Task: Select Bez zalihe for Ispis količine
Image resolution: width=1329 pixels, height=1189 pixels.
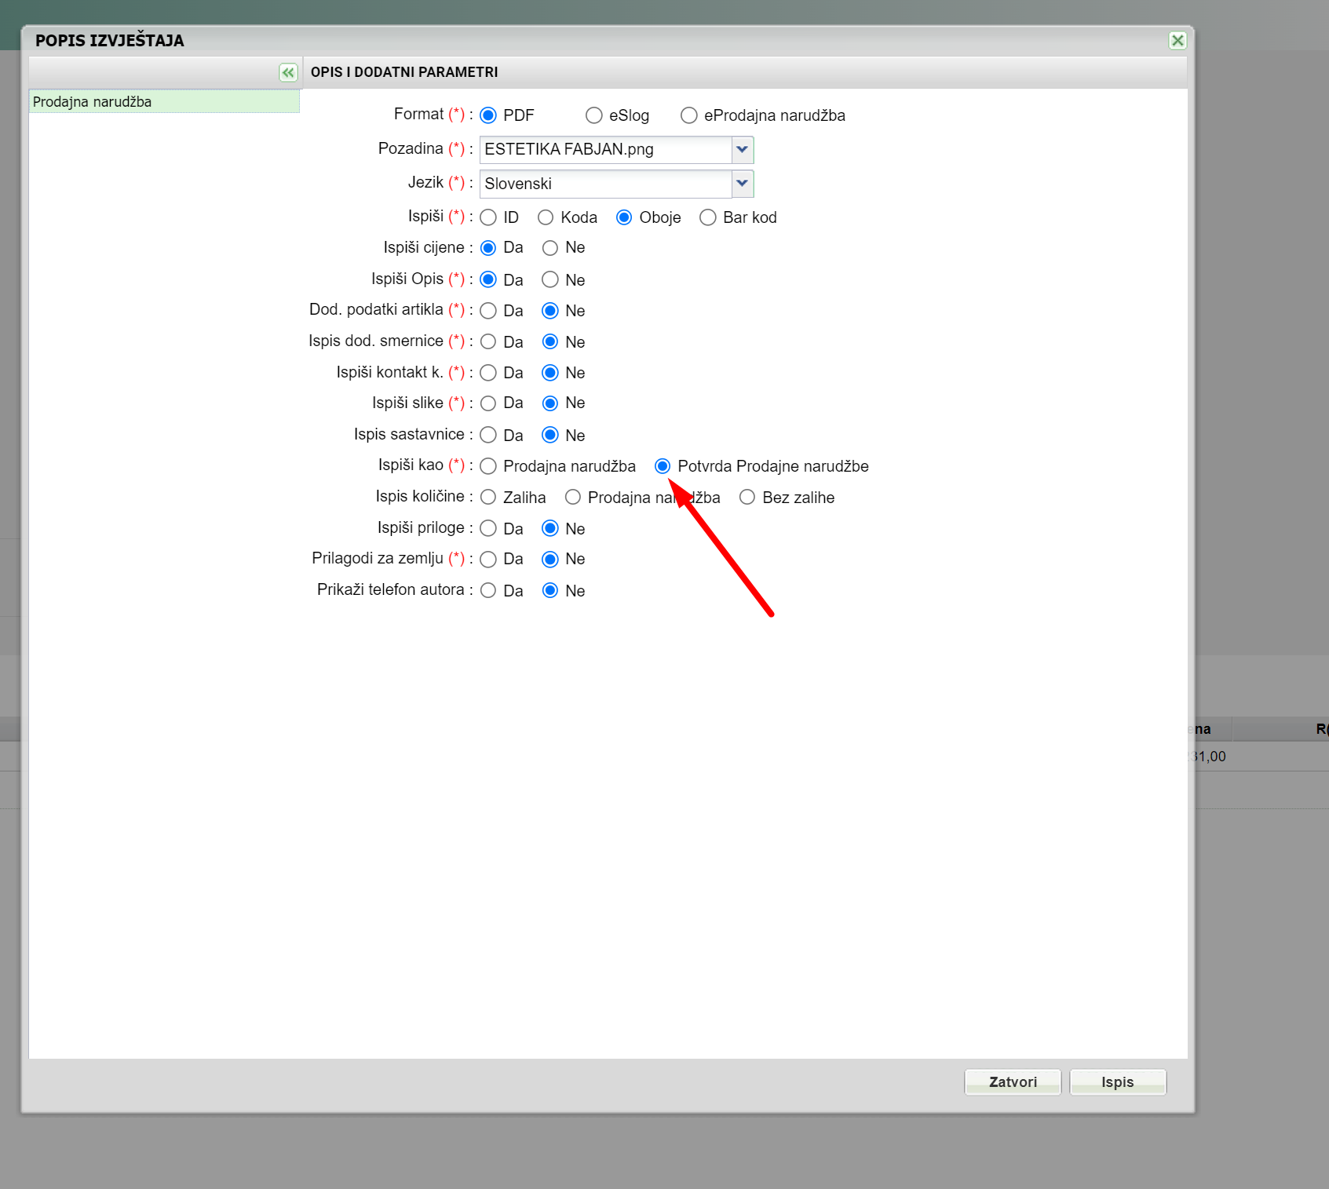Action: pyautogui.click(x=747, y=497)
